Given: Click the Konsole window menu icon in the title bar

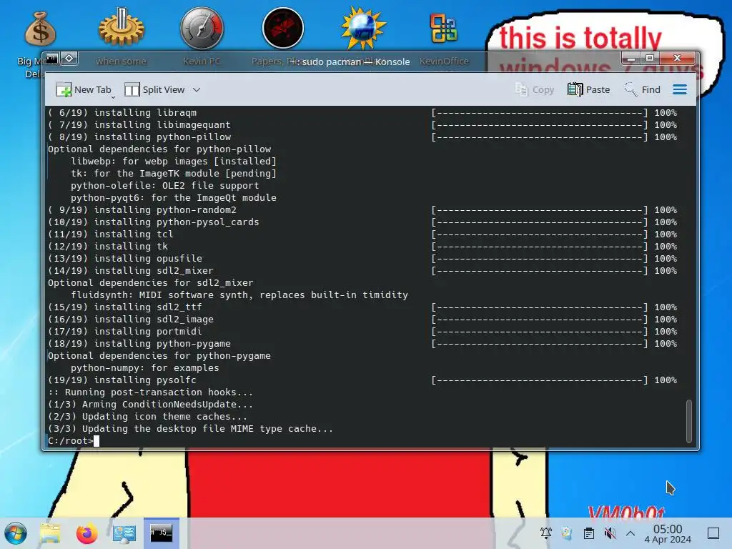Looking at the screenshot, I should coord(51,59).
